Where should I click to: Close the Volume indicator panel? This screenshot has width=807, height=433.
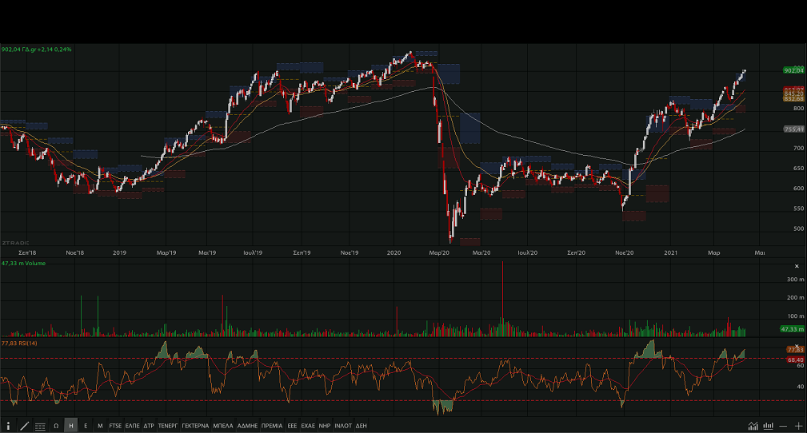pyautogui.click(x=796, y=266)
